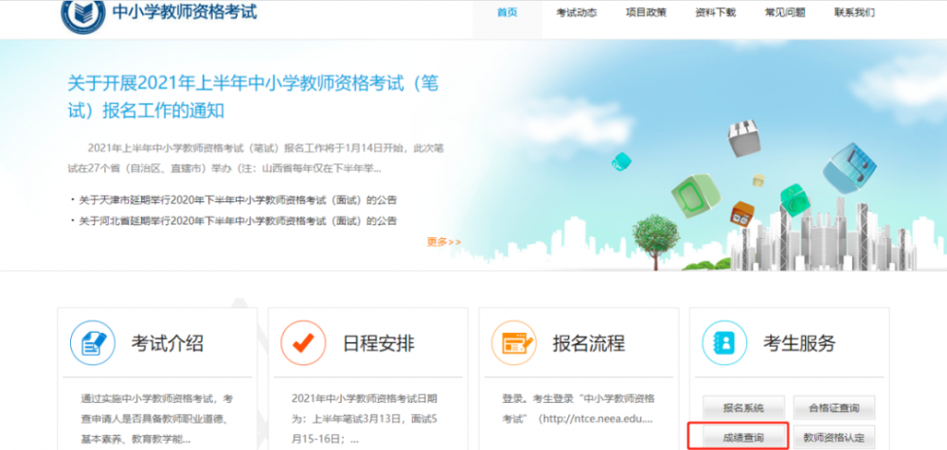Screen dimensions: 947x450
Task: Open the 河北省延期举行面试 announcement
Action: (x=238, y=221)
